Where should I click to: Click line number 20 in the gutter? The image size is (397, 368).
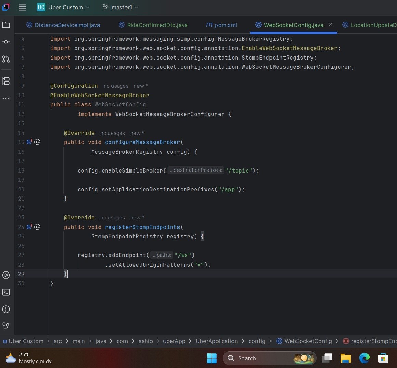pyautogui.click(x=21, y=189)
